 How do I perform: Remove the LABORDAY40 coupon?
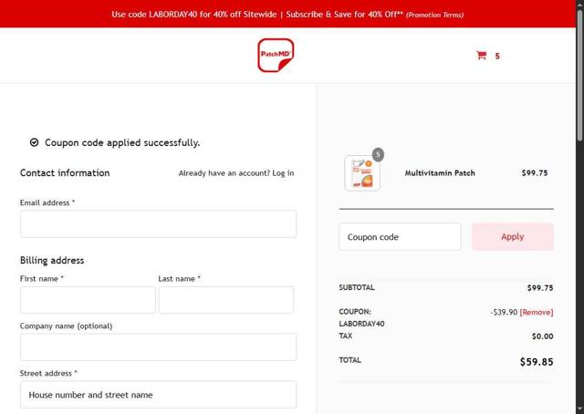[537, 312]
